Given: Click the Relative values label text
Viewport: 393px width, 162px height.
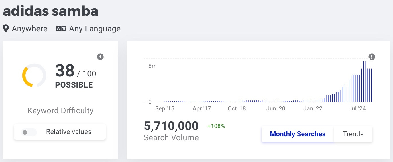Looking at the screenshot, I should (x=69, y=132).
